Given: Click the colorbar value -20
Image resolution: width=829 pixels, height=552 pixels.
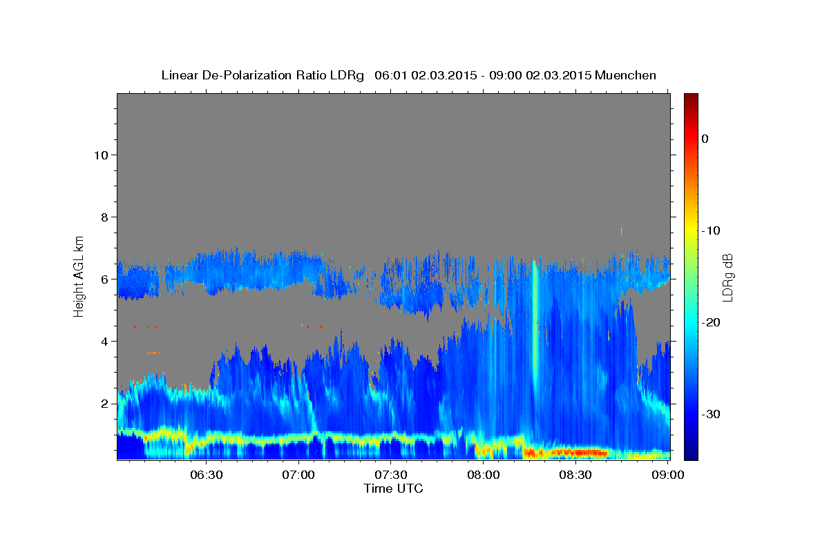Looking at the screenshot, I should pyautogui.click(x=711, y=322).
